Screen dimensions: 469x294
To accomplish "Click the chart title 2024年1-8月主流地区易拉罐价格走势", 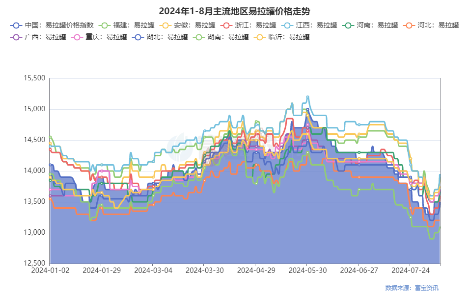I will (x=234, y=11).
